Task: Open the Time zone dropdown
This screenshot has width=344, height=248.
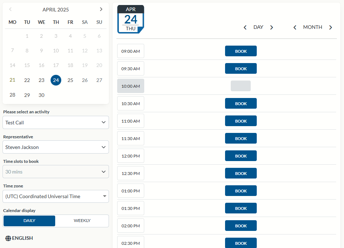Action: coord(56,196)
